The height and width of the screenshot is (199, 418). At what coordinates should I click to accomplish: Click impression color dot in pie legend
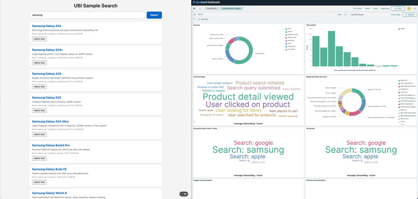(286, 46)
